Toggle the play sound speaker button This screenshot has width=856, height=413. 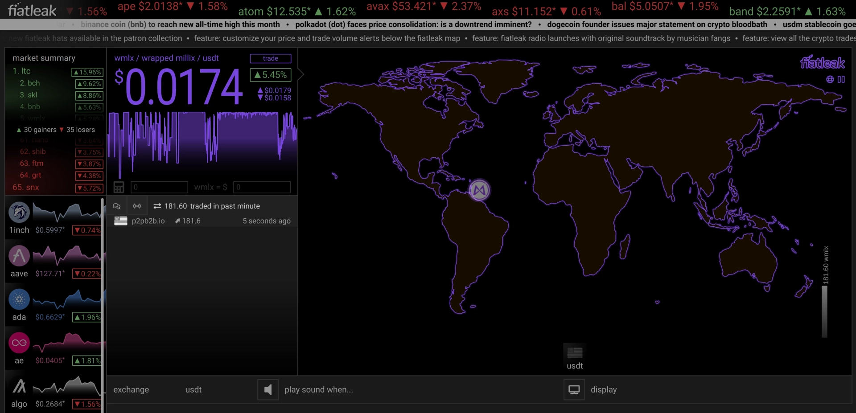pyautogui.click(x=268, y=390)
